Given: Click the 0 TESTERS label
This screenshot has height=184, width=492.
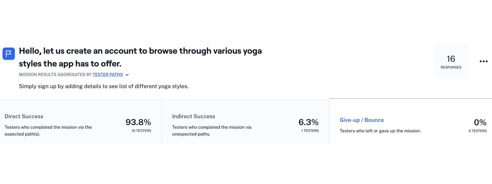Looking at the screenshot, I should pyautogui.click(x=477, y=131).
